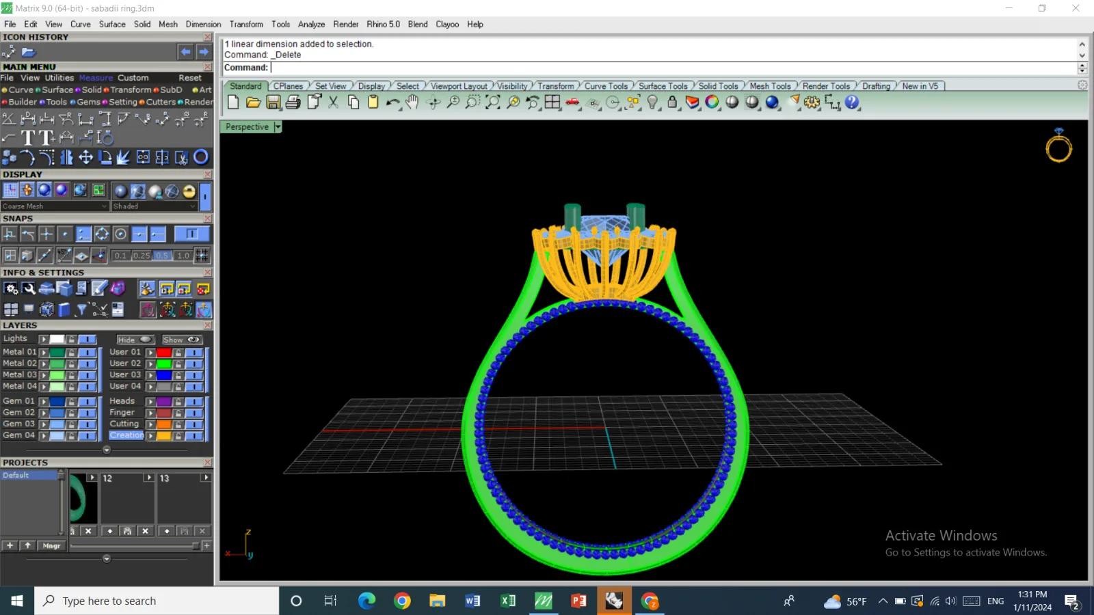Screen dimensions: 1094x615
Task: Select the large T text tool in Measure
Action: (x=28, y=138)
